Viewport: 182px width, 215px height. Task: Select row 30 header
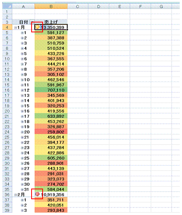(7, 163)
